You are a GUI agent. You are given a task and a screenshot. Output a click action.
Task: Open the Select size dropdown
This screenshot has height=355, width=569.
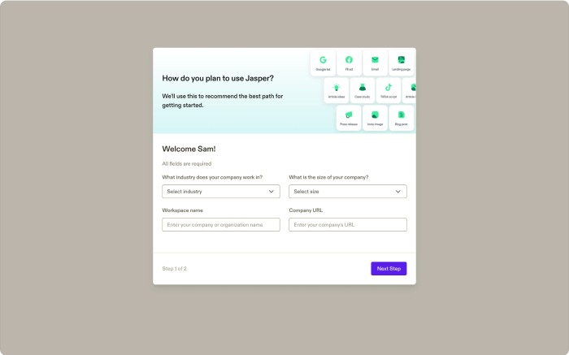tap(348, 192)
